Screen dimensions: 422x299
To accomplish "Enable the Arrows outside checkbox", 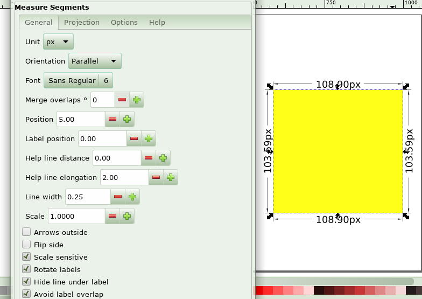I will pos(26,232).
